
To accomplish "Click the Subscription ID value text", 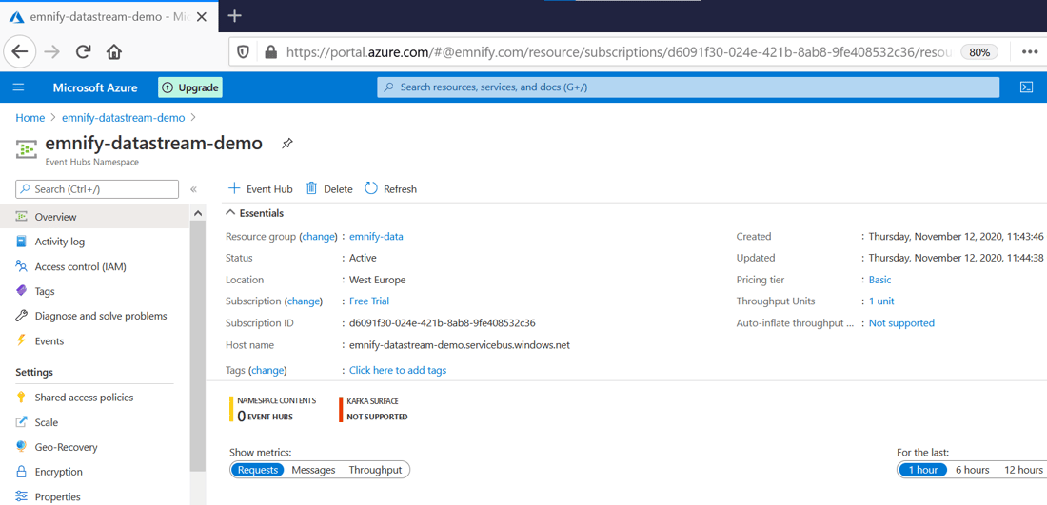I will point(443,323).
